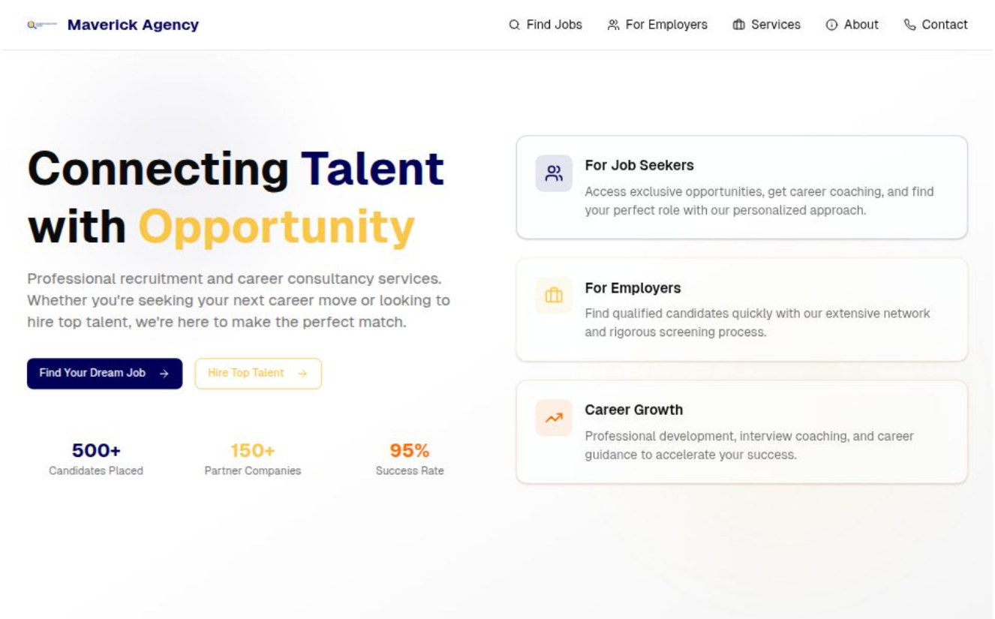Click the 500+ Candidates Placed statistic
Image resolution: width=995 pixels, height=619 pixels.
[95, 458]
